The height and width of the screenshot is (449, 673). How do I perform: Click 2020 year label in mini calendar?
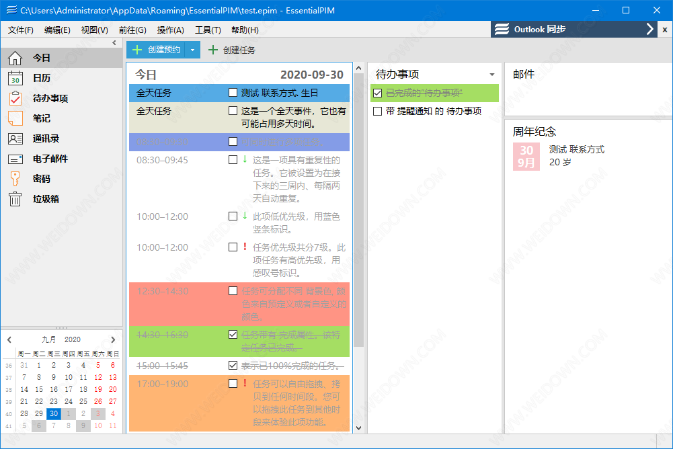(72, 339)
